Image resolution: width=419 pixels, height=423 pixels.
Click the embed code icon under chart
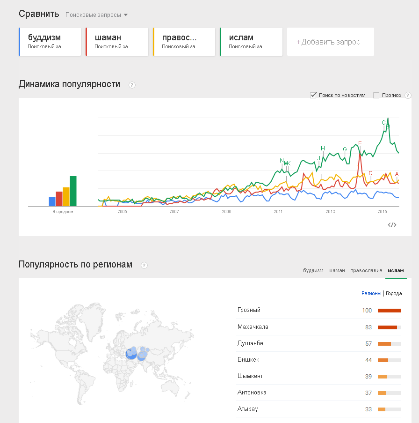(x=392, y=225)
